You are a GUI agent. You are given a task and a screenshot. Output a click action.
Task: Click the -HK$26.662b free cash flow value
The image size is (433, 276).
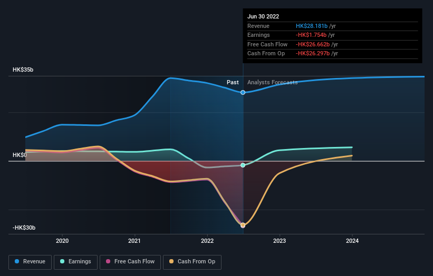[x=313, y=44]
